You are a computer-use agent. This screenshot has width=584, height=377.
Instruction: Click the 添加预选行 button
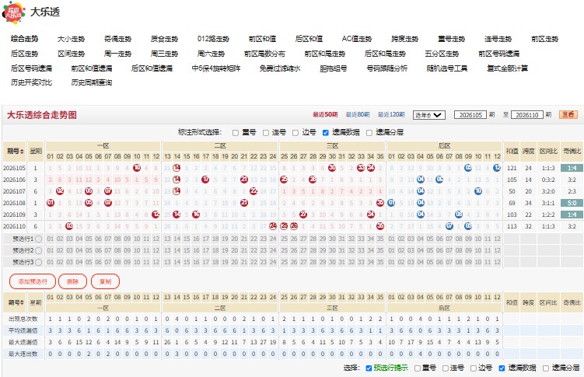tap(33, 281)
